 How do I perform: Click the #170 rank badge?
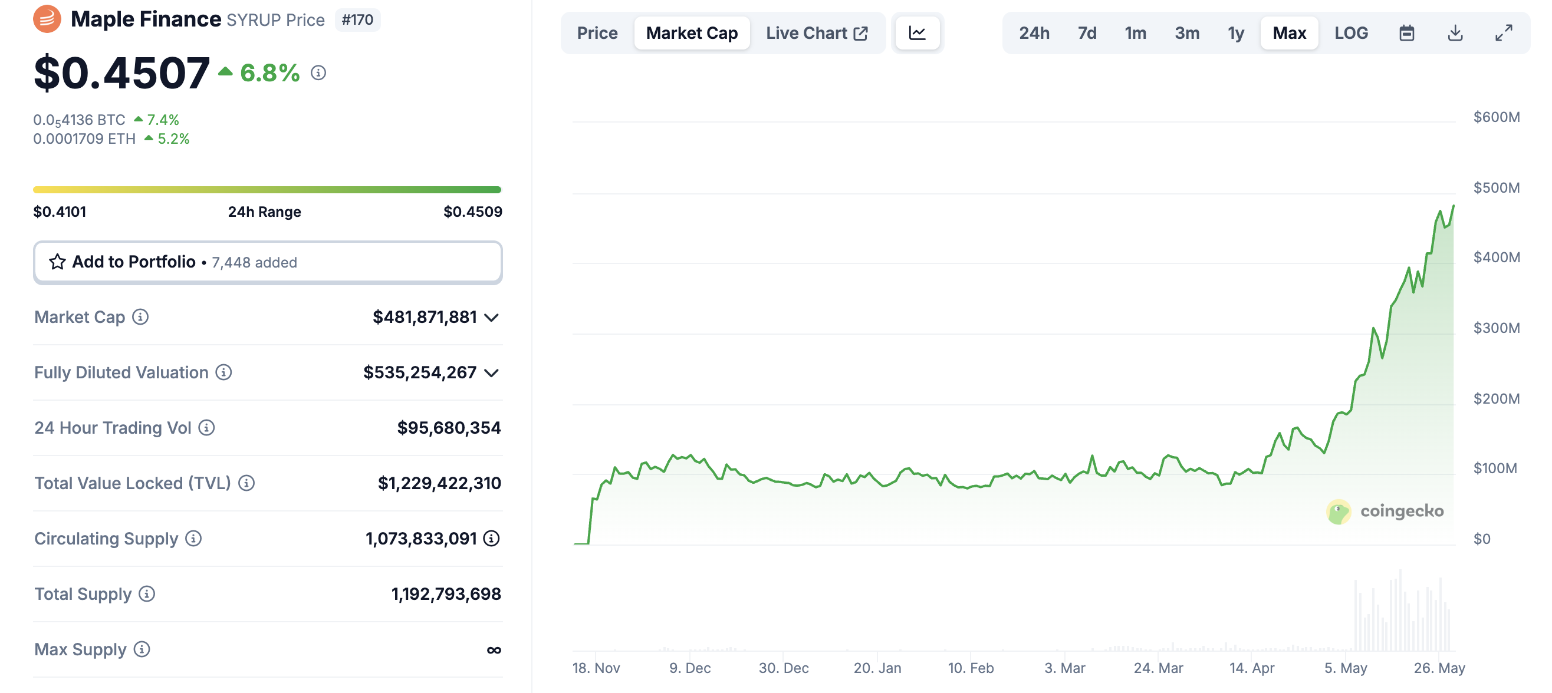pyautogui.click(x=357, y=20)
